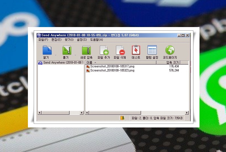Click right arrow of file list scrollbar

(187, 113)
